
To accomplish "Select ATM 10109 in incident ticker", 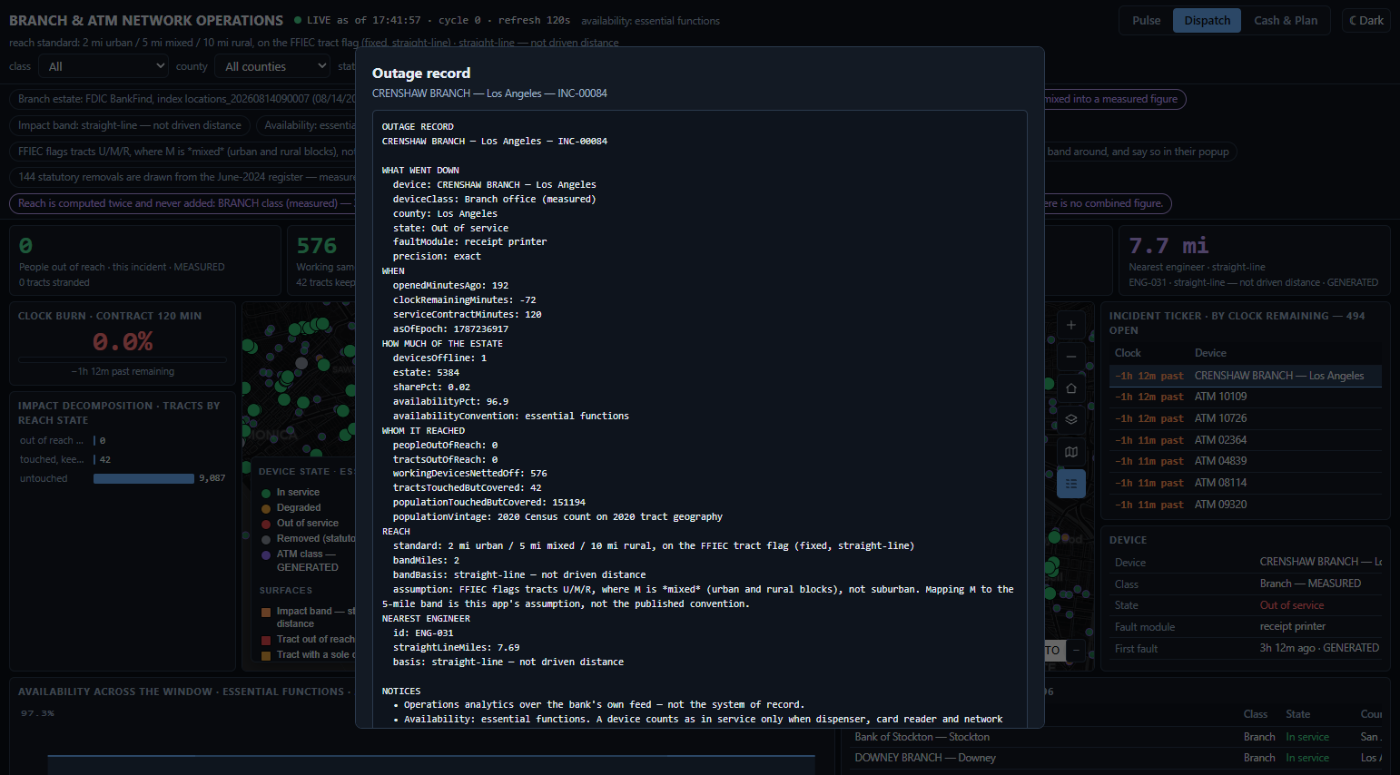I will point(1246,397).
